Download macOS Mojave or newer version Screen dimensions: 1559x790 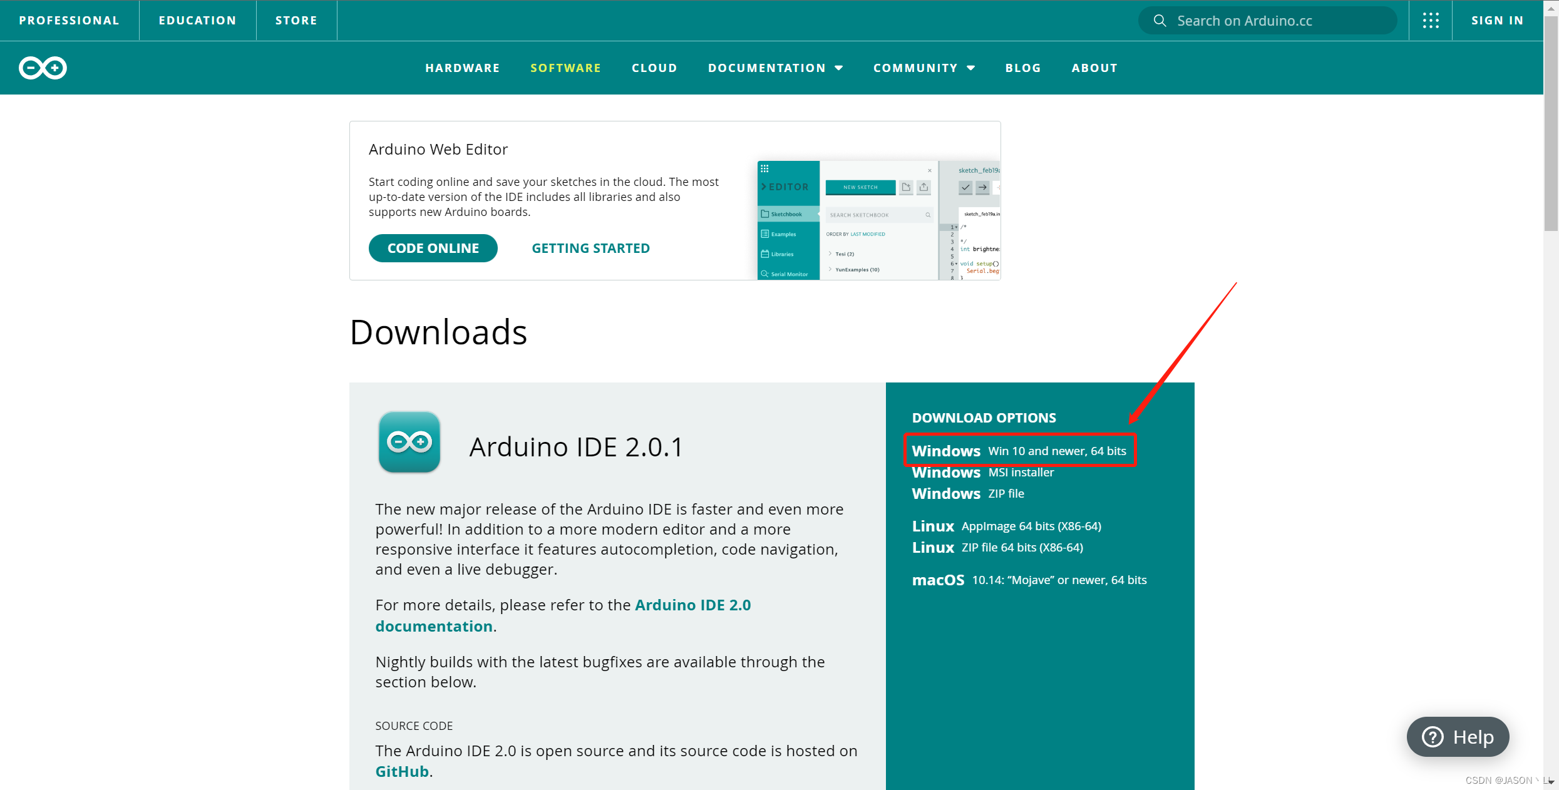(x=1029, y=580)
